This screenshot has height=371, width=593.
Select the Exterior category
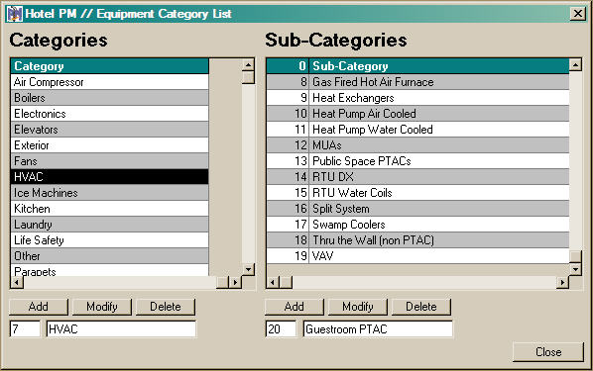tap(110, 145)
